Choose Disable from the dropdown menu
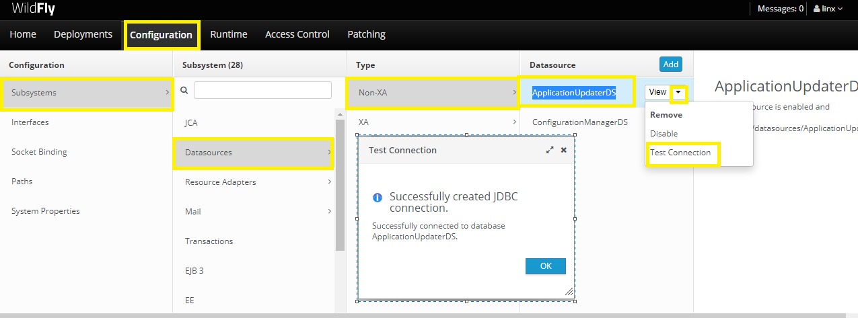Image resolution: width=858 pixels, height=318 pixels. [664, 134]
